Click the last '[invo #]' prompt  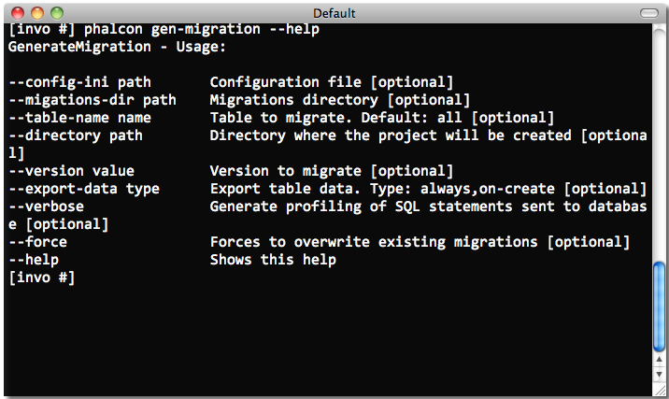[42, 278]
